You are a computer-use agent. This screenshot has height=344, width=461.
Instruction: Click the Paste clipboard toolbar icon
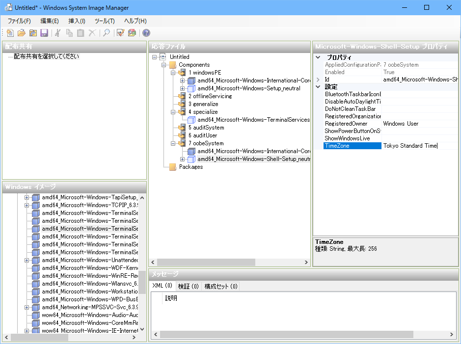(81, 33)
